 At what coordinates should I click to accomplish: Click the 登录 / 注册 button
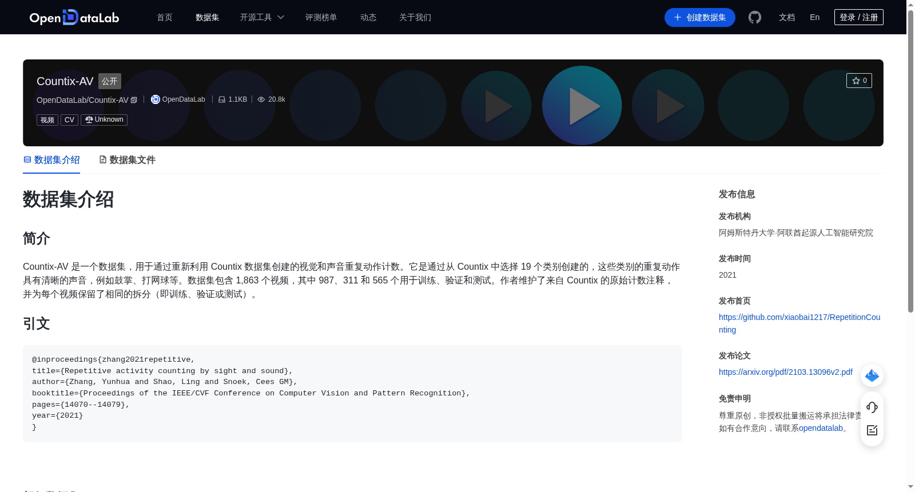[x=859, y=17]
